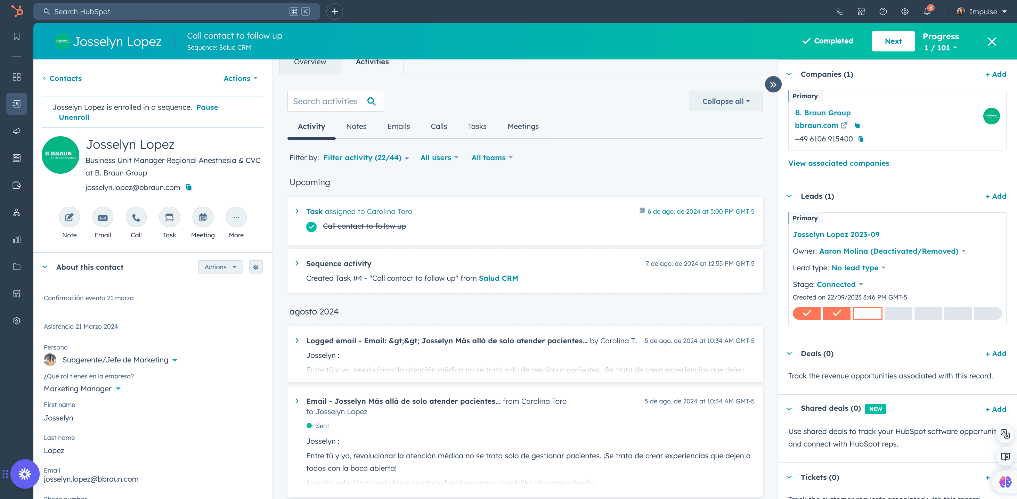Copy the bbraun.com domain with the copy icon
The height and width of the screenshot is (499, 1017).
[857, 125]
